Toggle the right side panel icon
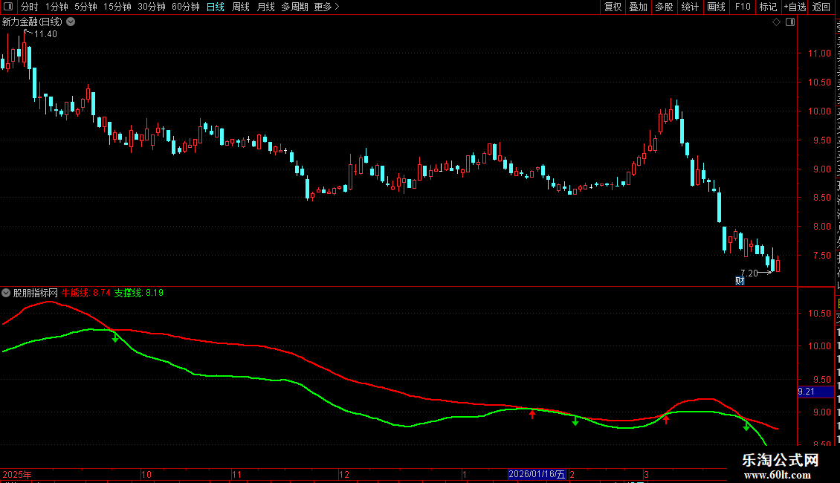The image size is (840, 483). (790, 22)
